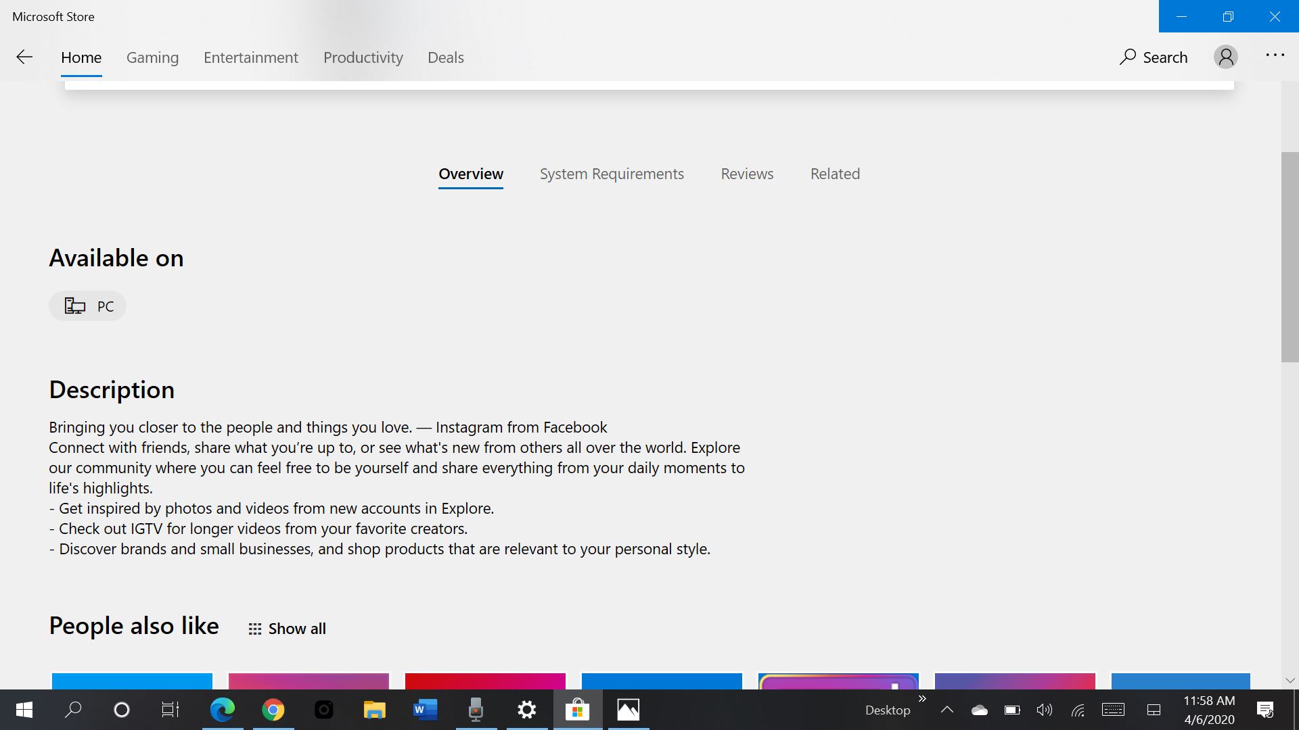1299x730 pixels.
Task: Open the See more ellipsis menu
Action: point(1275,55)
